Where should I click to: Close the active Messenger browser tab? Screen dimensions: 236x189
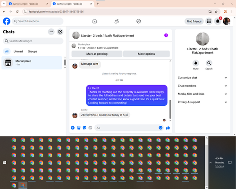[91, 4]
